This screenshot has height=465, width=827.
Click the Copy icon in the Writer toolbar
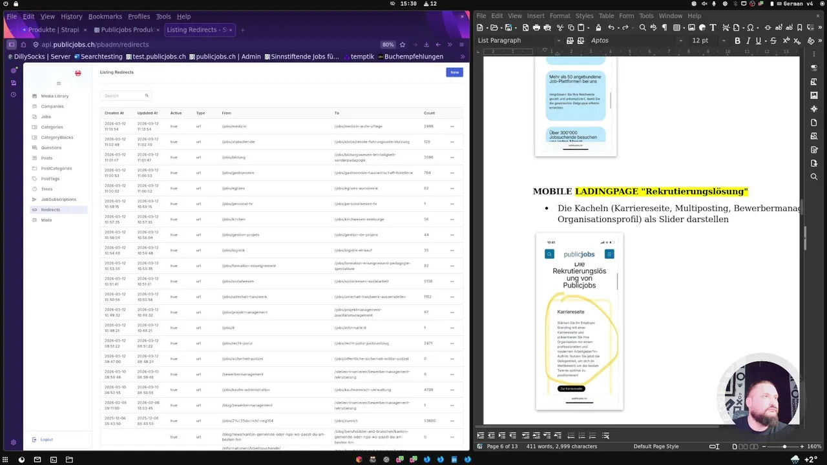coord(571,28)
